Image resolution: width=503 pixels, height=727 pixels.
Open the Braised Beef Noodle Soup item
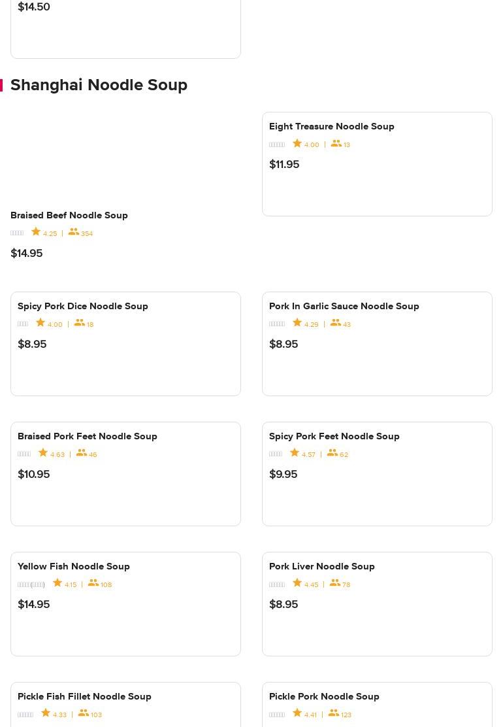coord(69,215)
